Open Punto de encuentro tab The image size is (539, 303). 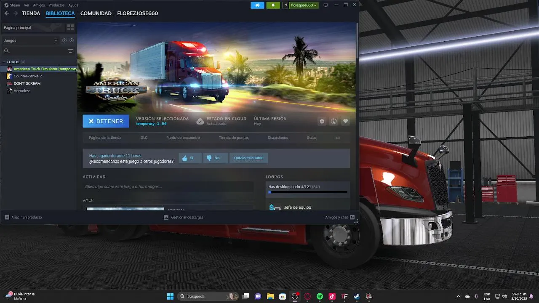click(183, 138)
